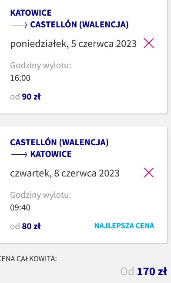Open the date czwartek, 8 czerwca 2023

click(65, 173)
